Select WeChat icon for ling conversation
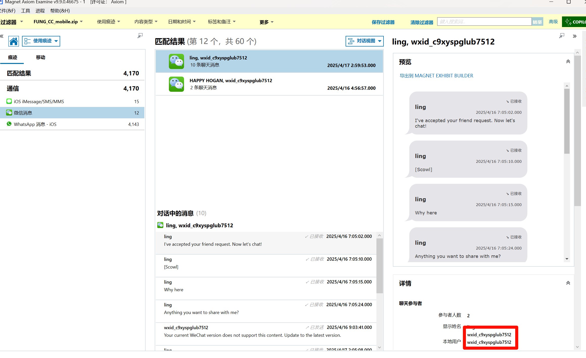The image size is (586, 358). [176, 61]
